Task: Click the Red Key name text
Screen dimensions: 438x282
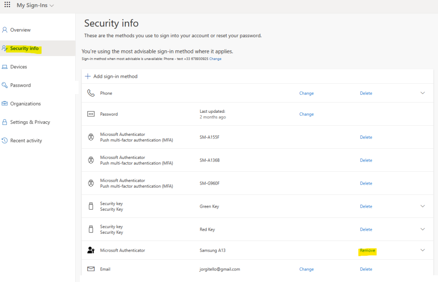Action: click(207, 229)
